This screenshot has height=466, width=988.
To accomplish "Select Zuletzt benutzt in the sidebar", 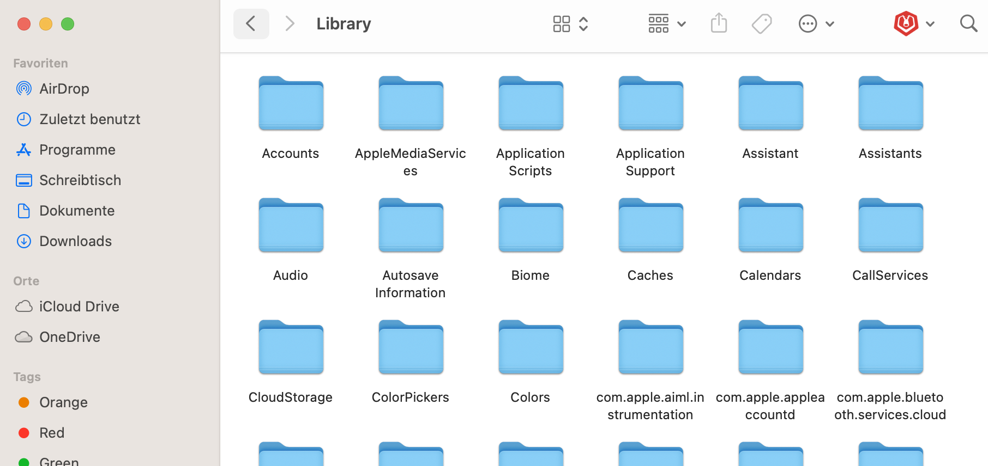I will (89, 119).
